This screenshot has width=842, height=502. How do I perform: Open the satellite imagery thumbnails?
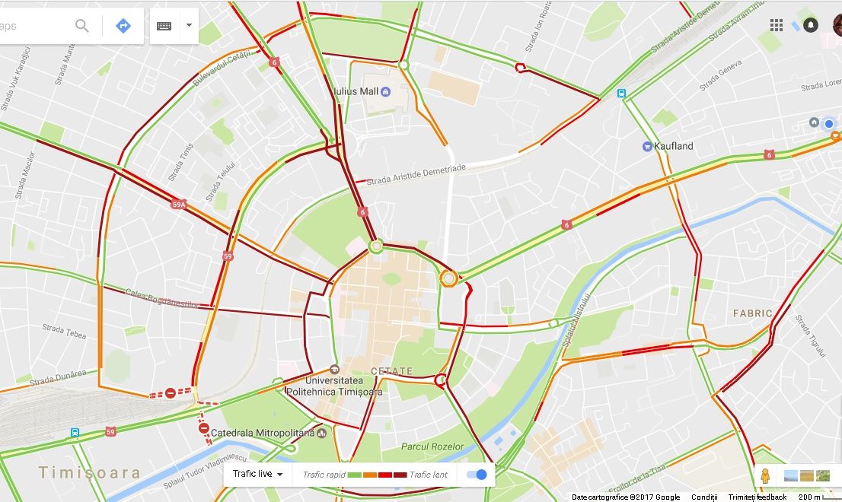click(806, 475)
